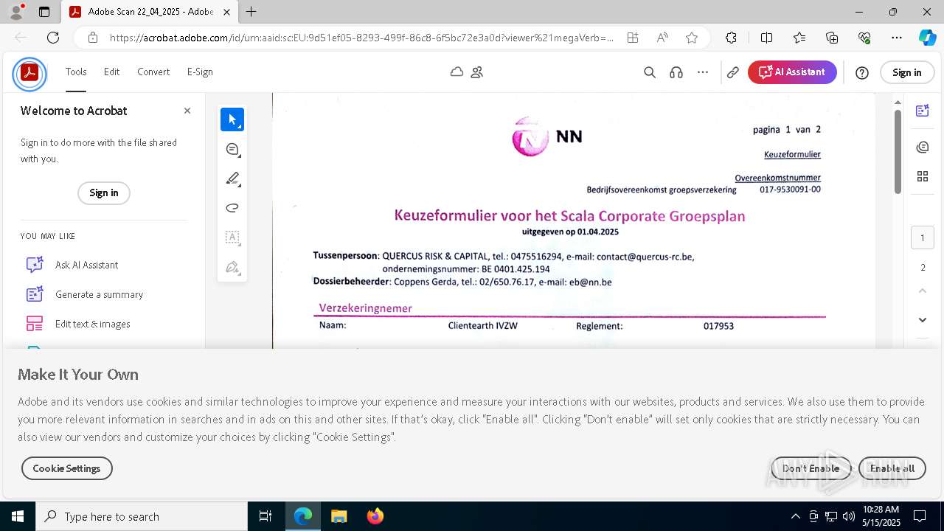Open browser extensions puzzle icon
944x531 pixels.
click(731, 38)
